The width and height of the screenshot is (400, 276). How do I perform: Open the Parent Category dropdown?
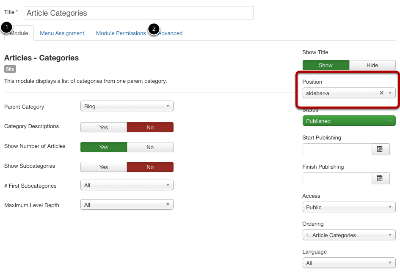(x=127, y=106)
